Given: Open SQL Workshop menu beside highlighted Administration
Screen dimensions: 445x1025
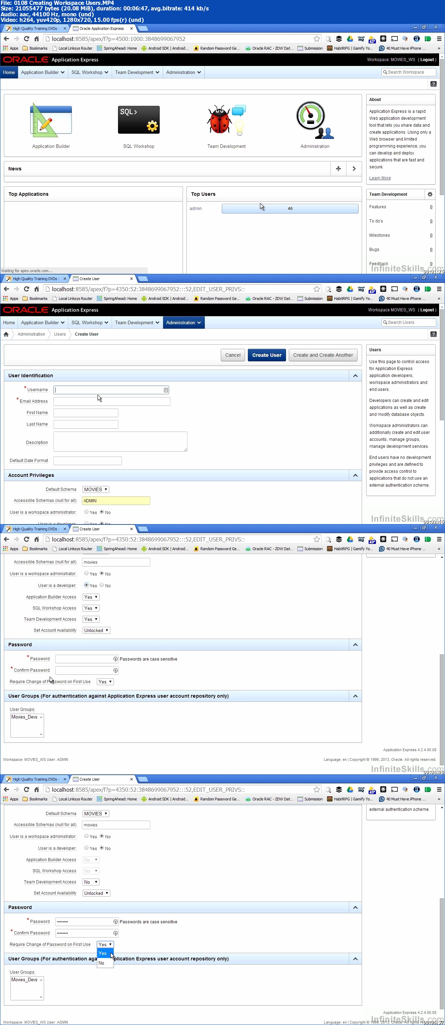Looking at the screenshot, I should coord(90,323).
